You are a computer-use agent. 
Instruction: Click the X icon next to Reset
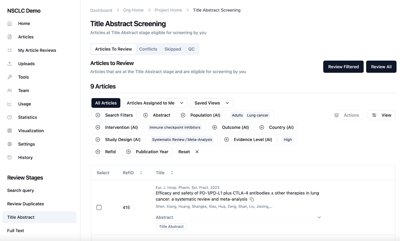pyautogui.click(x=197, y=152)
